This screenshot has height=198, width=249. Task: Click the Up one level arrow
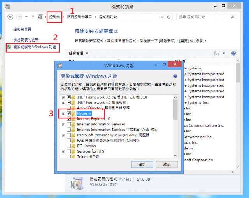coord(33,17)
